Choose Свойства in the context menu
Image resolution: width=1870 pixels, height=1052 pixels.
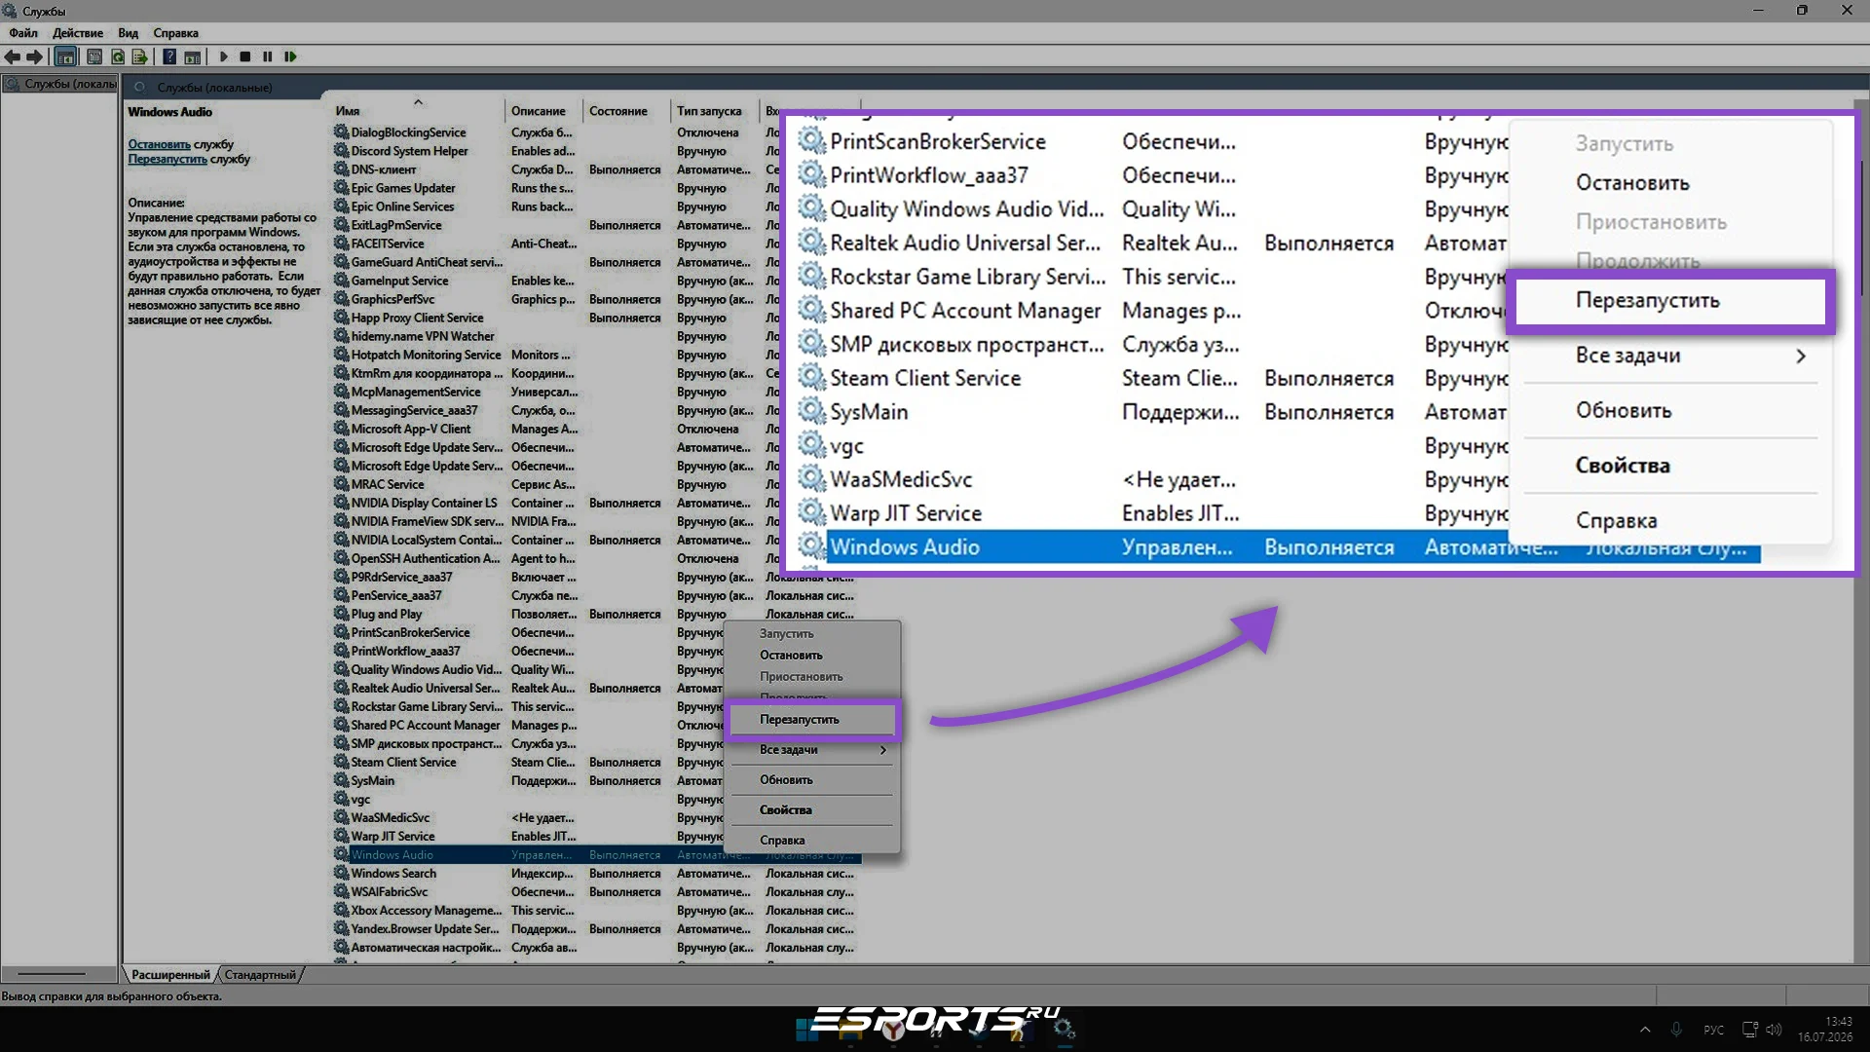click(812, 810)
